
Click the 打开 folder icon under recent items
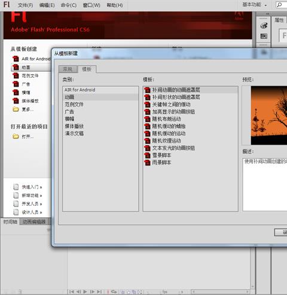pyautogui.click(x=16, y=136)
